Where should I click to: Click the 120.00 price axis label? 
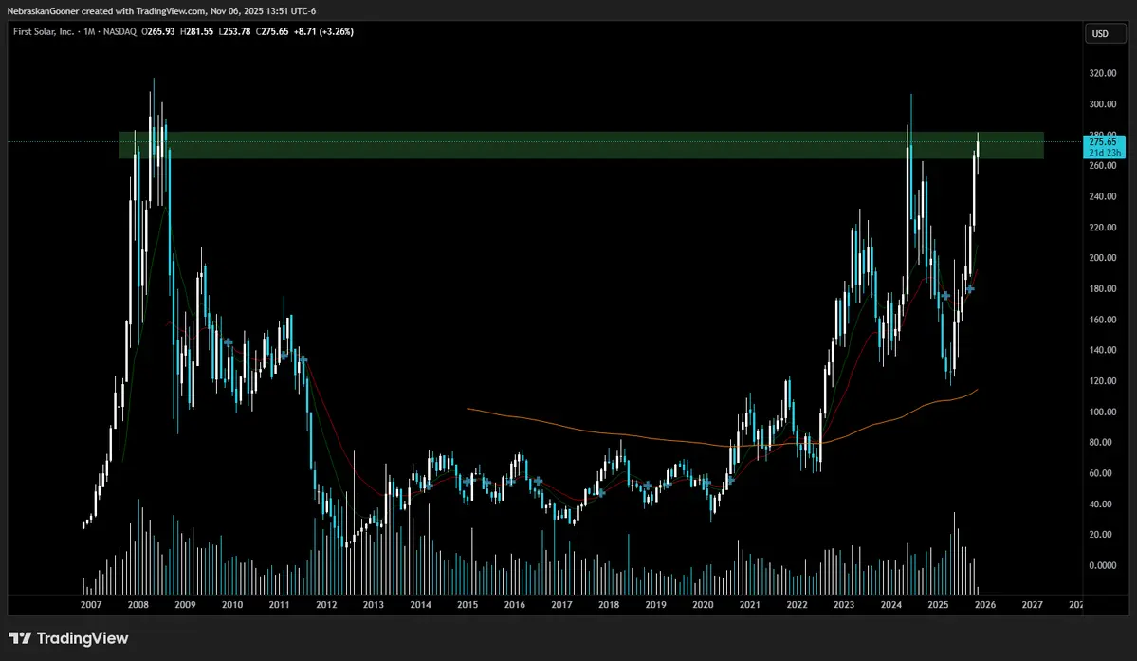click(1102, 381)
